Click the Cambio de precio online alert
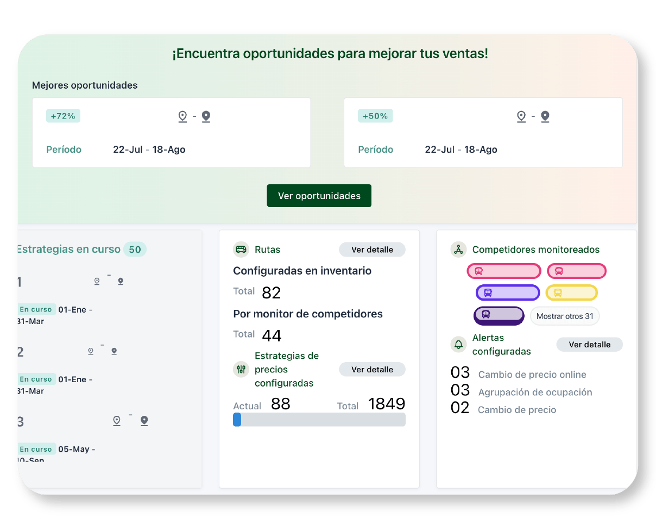Screen dimensions: 656x530 coord(532,375)
